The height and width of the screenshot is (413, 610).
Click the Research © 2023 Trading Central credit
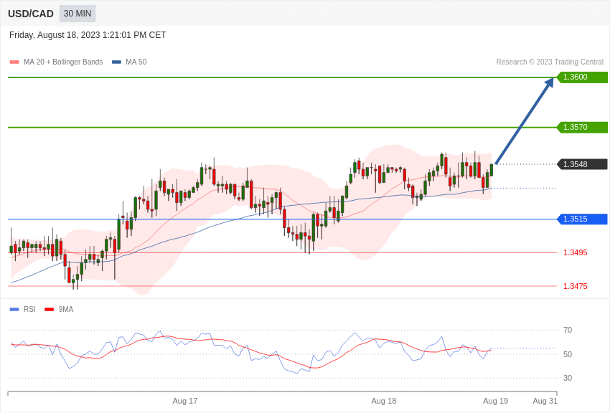(550, 62)
